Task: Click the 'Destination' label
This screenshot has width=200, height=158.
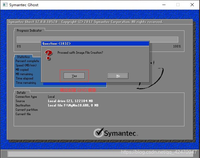Action: click(23, 105)
